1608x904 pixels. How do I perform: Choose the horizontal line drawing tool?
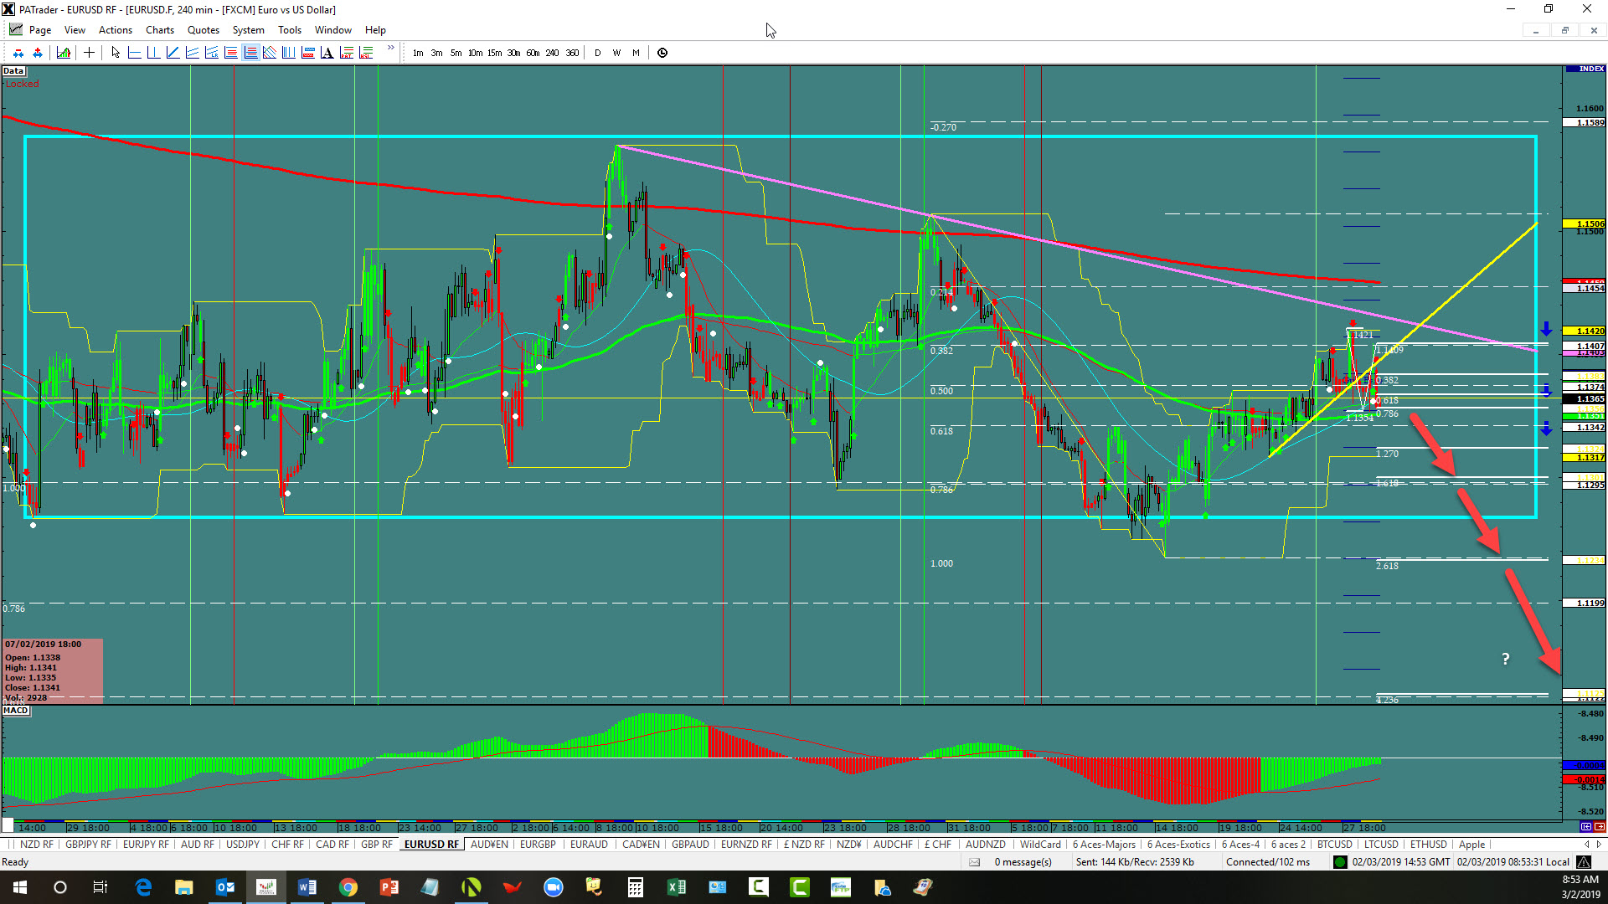click(134, 53)
